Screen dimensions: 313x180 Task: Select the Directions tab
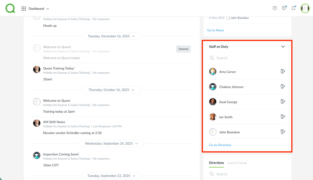coord(216,163)
